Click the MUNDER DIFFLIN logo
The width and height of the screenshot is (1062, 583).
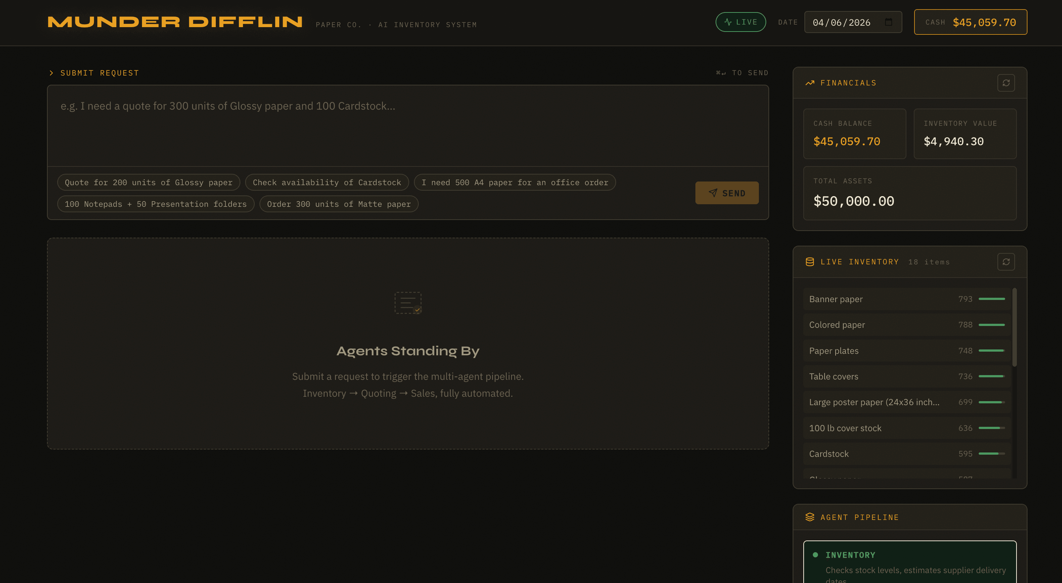175,22
